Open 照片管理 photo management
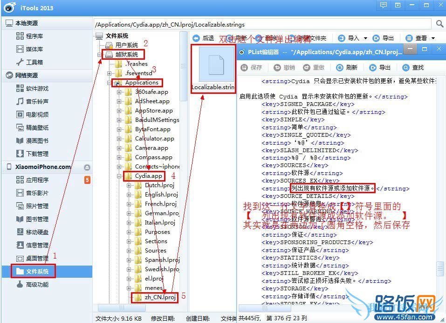The width and height of the screenshot is (446, 323). coord(32,206)
